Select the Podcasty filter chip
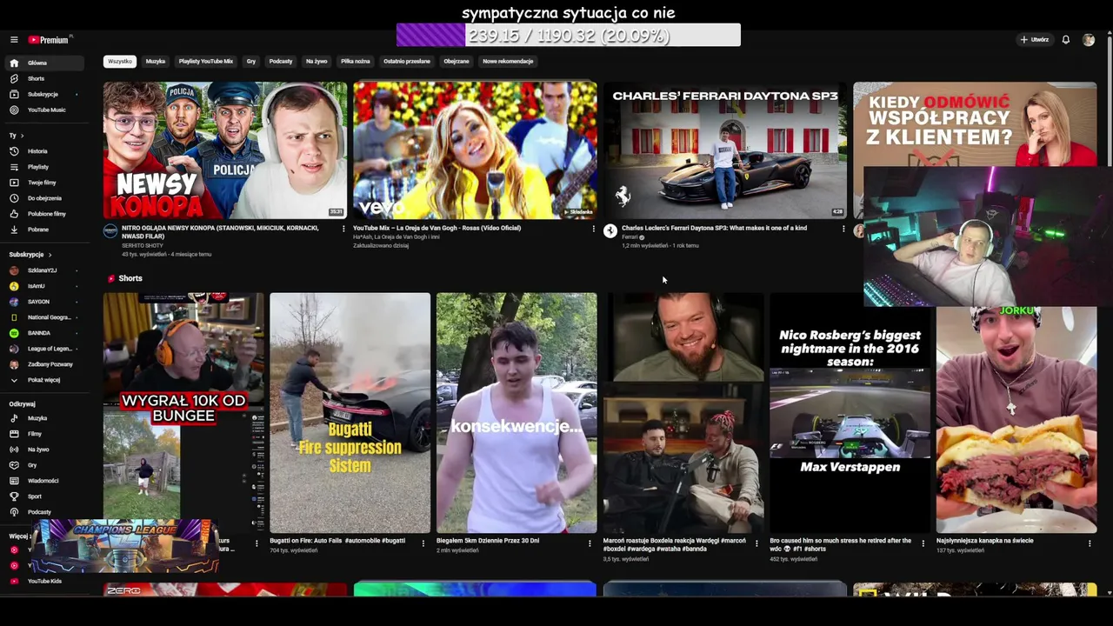 pos(281,62)
